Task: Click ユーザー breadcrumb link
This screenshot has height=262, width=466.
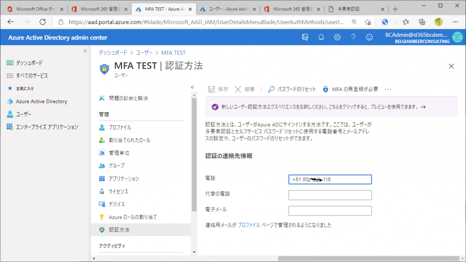Action: [144, 53]
